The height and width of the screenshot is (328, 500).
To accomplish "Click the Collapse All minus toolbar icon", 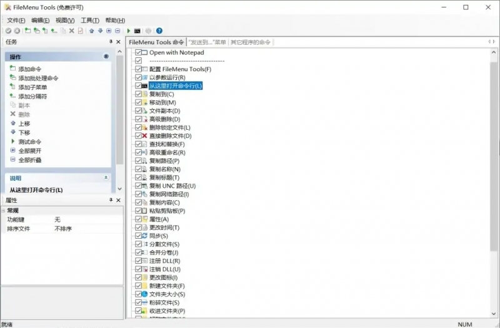I will 117,31.
